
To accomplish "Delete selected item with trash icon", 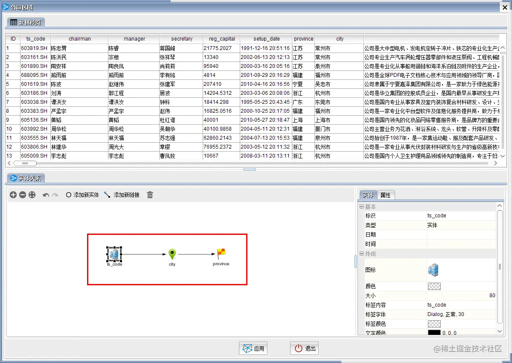I will [150, 195].
